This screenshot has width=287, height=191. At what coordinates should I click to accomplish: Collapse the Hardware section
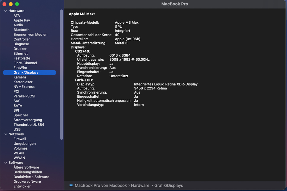pos(6,11)
